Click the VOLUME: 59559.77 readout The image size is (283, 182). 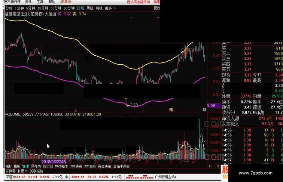coord(22,114)
